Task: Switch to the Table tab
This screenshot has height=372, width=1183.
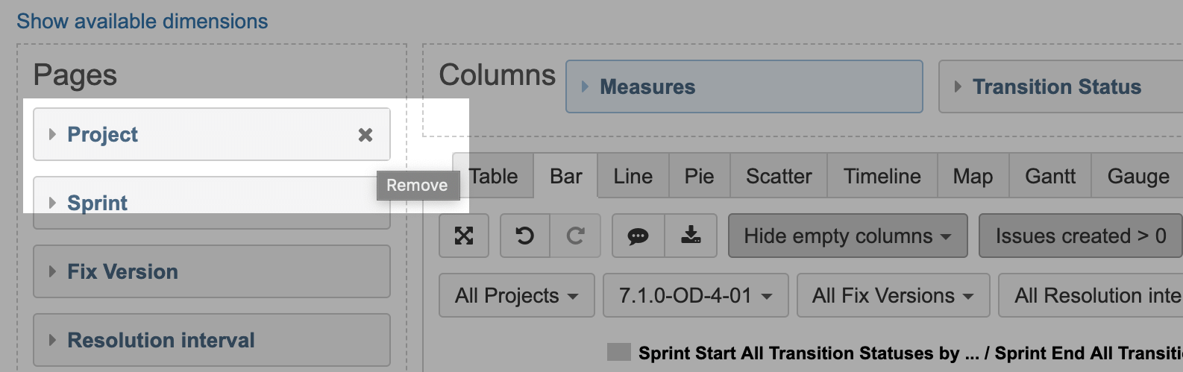Action: pyautogui.click(x=493, y=176)
